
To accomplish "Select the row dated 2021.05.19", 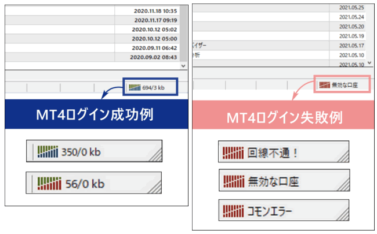I will tap(280, 36).
